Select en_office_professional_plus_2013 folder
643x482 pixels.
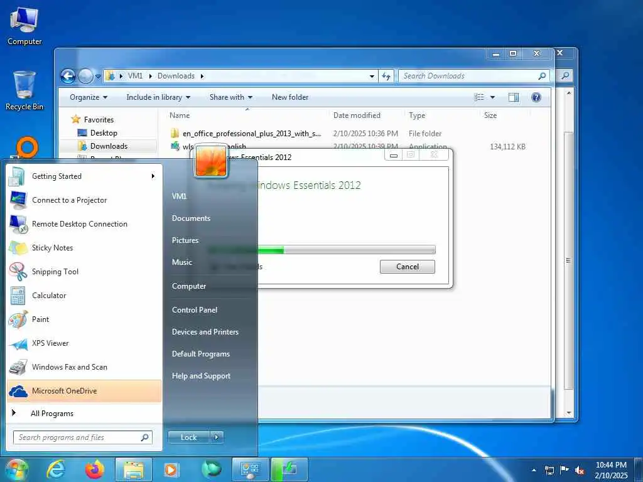252,134
